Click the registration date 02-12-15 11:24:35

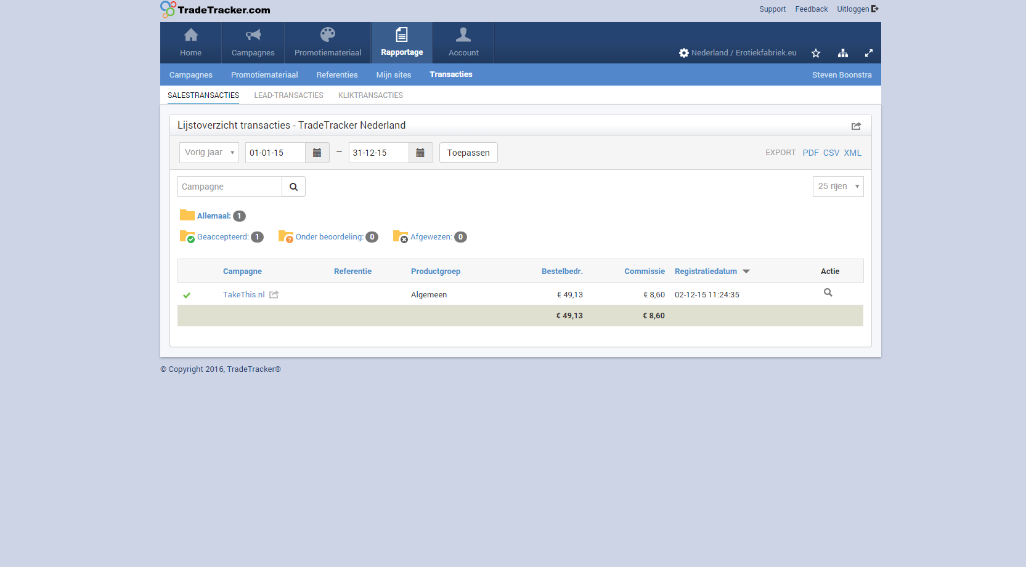pyautogui.click(x=707, y=295)
